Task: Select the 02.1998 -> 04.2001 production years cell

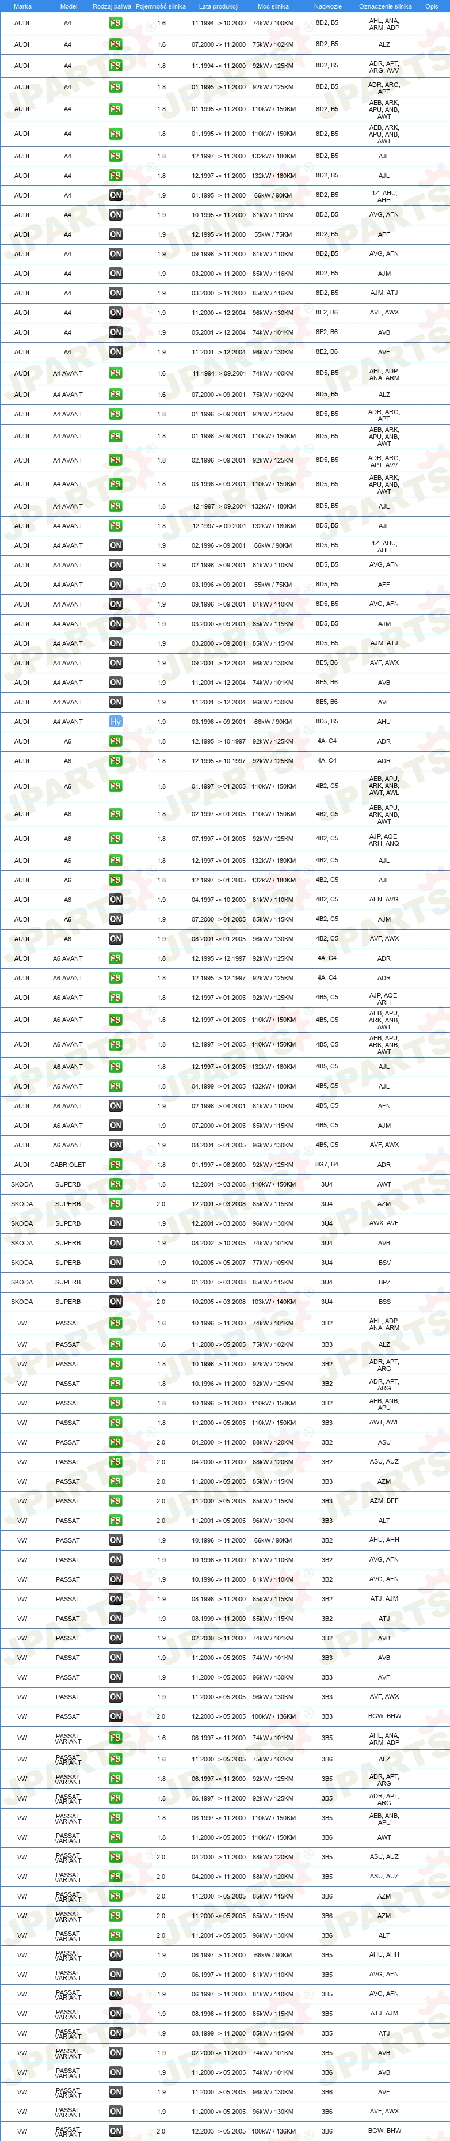Action: point(218,1107)
